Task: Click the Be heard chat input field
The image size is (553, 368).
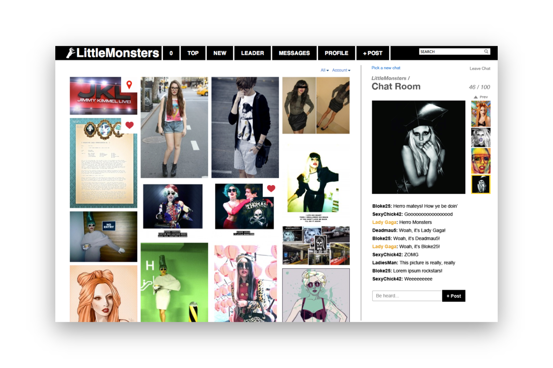Action: pos(407,296)
